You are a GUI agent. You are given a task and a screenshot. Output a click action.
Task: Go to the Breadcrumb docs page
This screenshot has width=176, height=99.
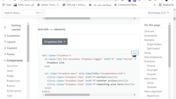coord(13,81)
